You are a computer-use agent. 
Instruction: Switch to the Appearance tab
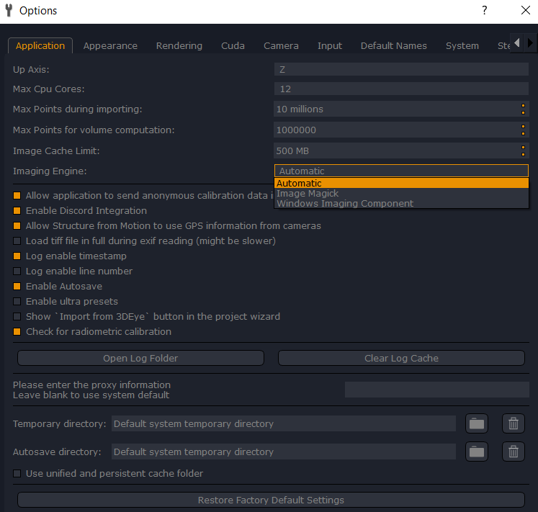(x=110, y=45)
